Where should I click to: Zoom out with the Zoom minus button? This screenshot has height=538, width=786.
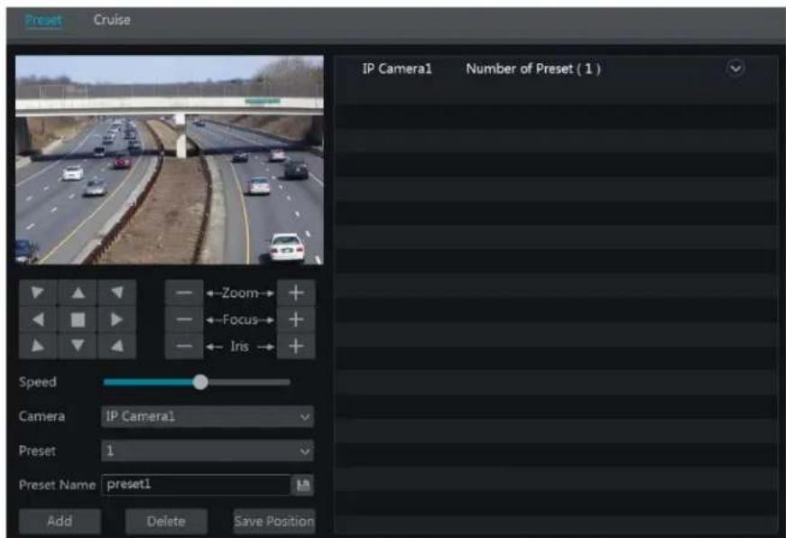tap(184, 292)
